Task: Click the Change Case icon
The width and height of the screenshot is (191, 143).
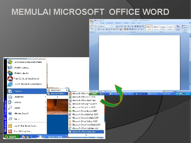Action: tap(114, 29)
